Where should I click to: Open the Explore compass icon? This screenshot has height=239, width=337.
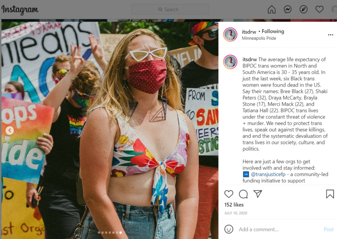303,9
